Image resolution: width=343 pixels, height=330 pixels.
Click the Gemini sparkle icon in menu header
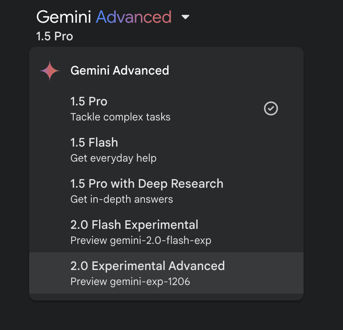click(49, 71)
